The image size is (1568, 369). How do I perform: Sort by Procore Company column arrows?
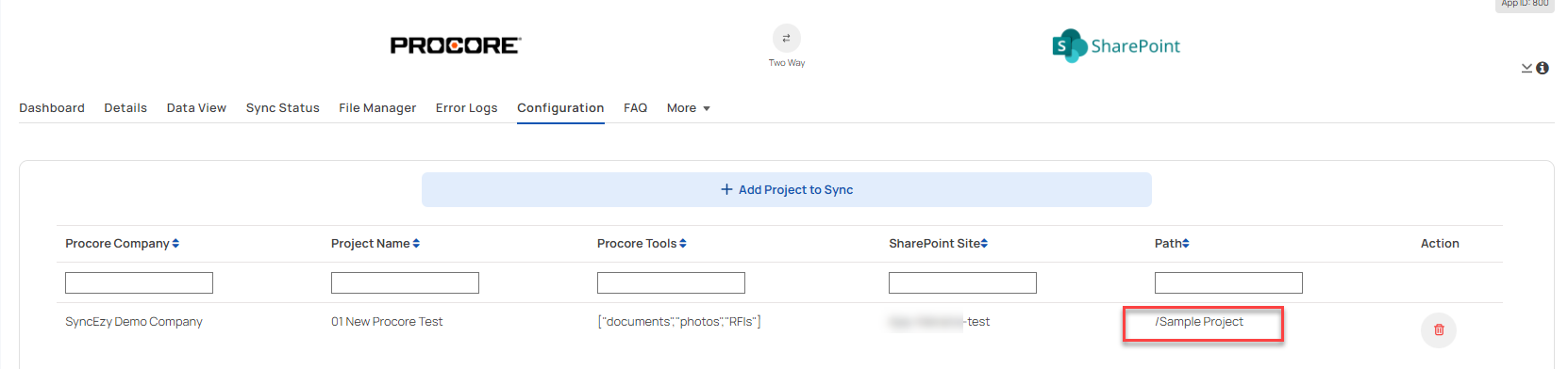pos(175,244)
